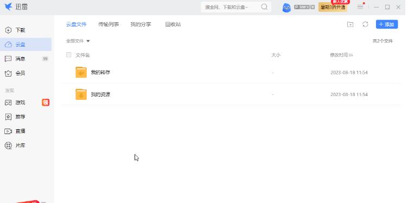Maximize the Xunlei window

point(387,7)
